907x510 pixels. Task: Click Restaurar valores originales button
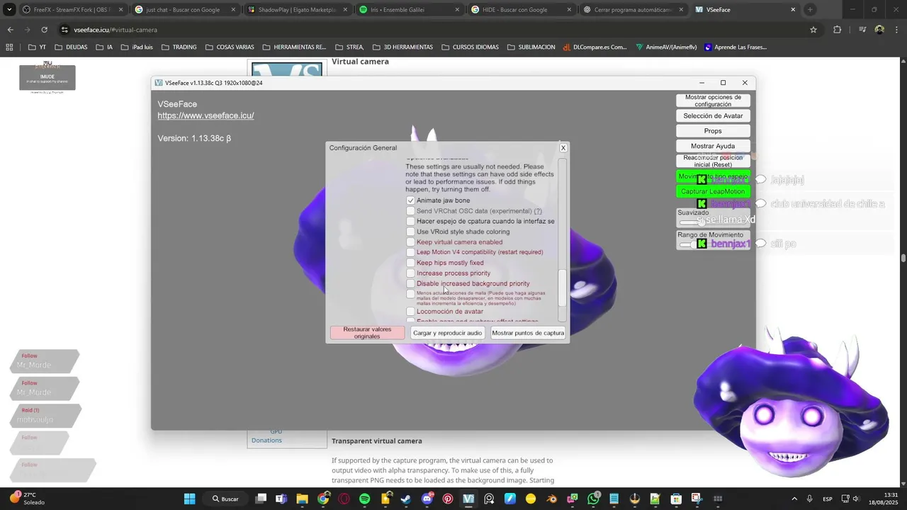tap(367, 333)
